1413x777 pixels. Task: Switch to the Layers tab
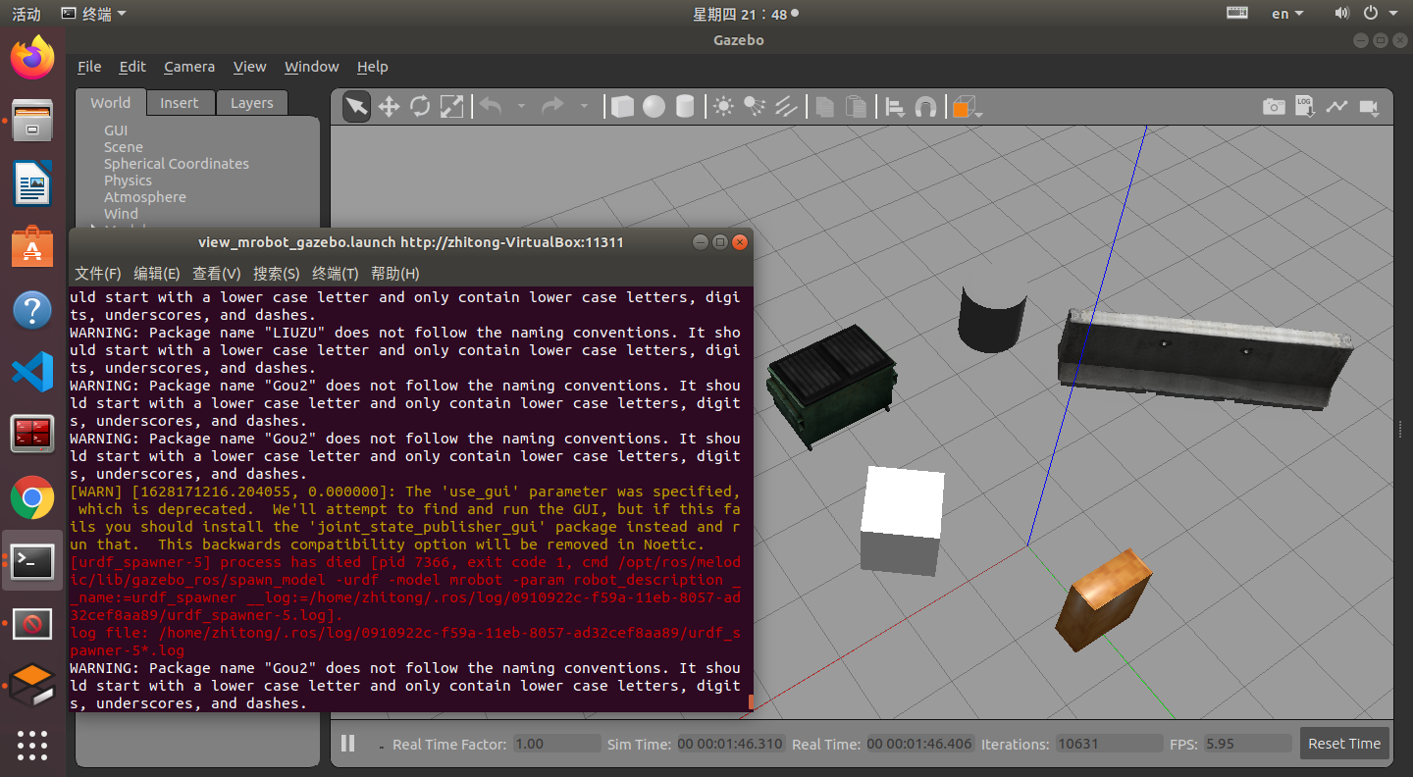252,103
